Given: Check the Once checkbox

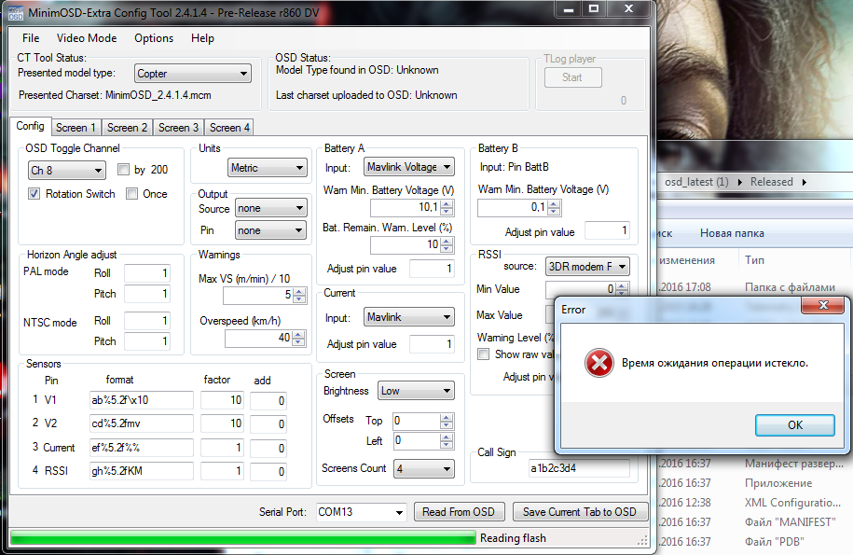Looking at the screenshot, I should [132, 194].
